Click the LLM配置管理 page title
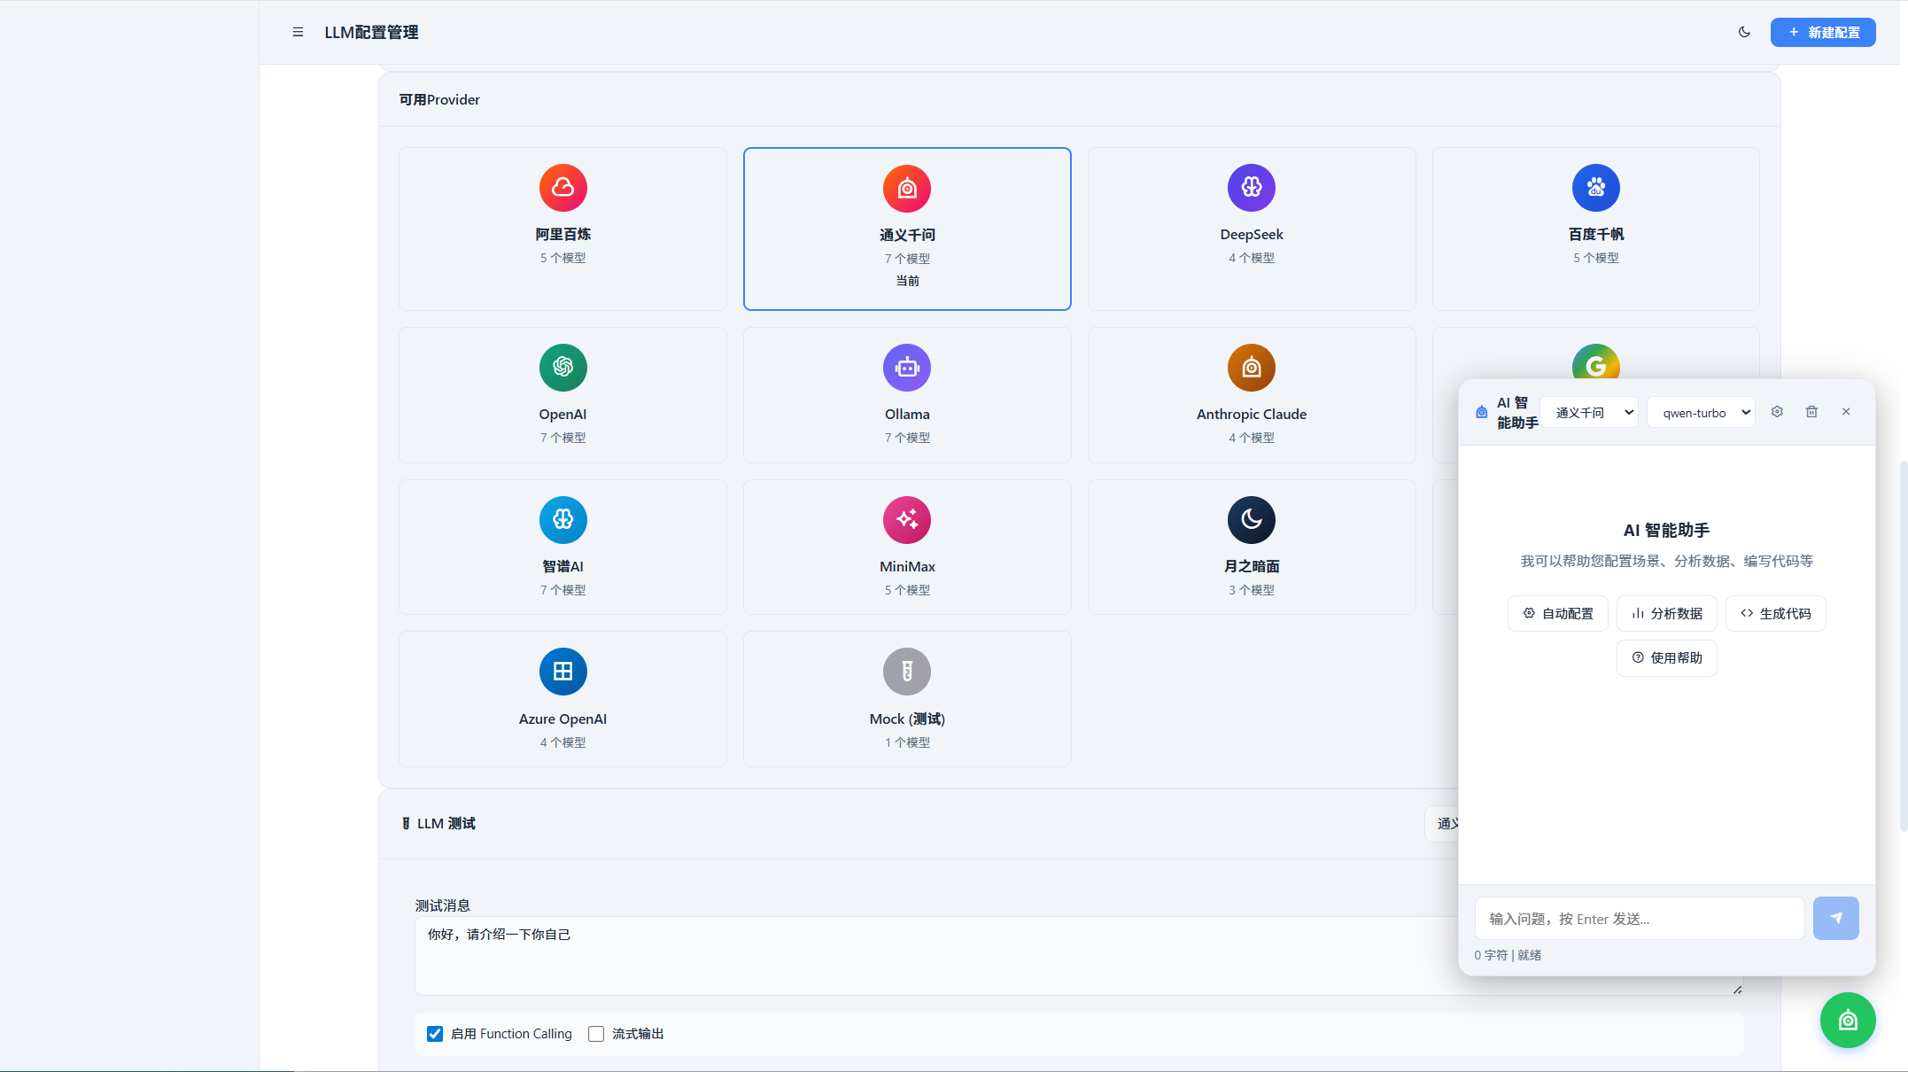Image resolution: width=1908 pixels, height=1072 pixels. pyautogui.click(x=371, y=33)
